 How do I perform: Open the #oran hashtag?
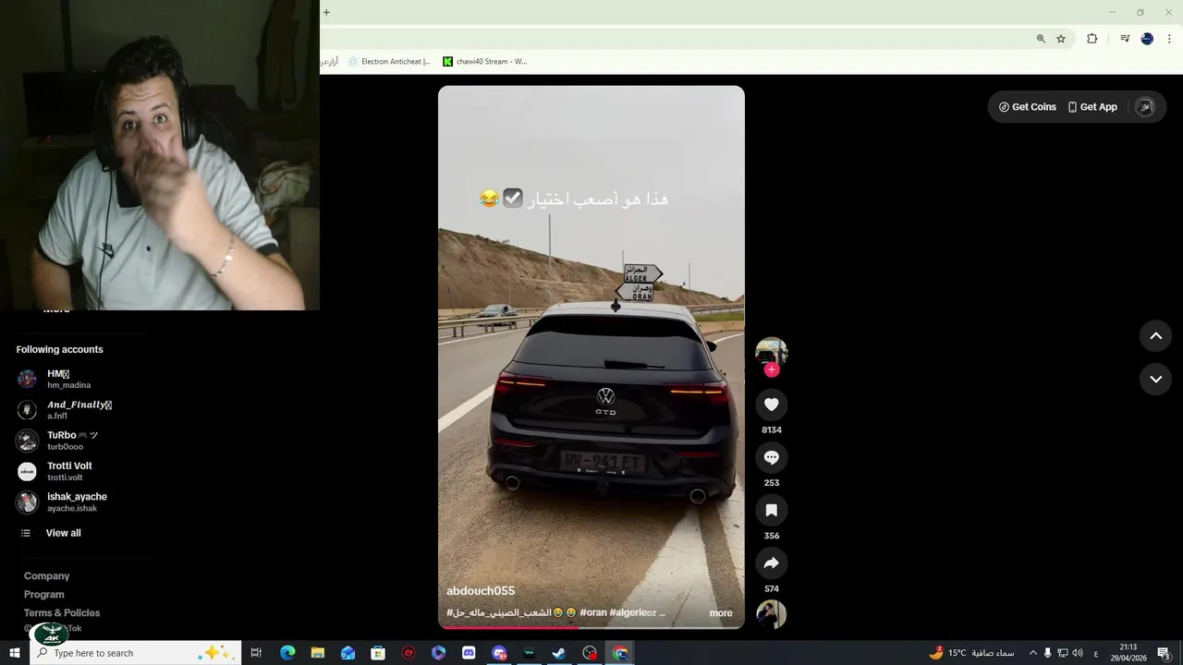click(593, 612)
